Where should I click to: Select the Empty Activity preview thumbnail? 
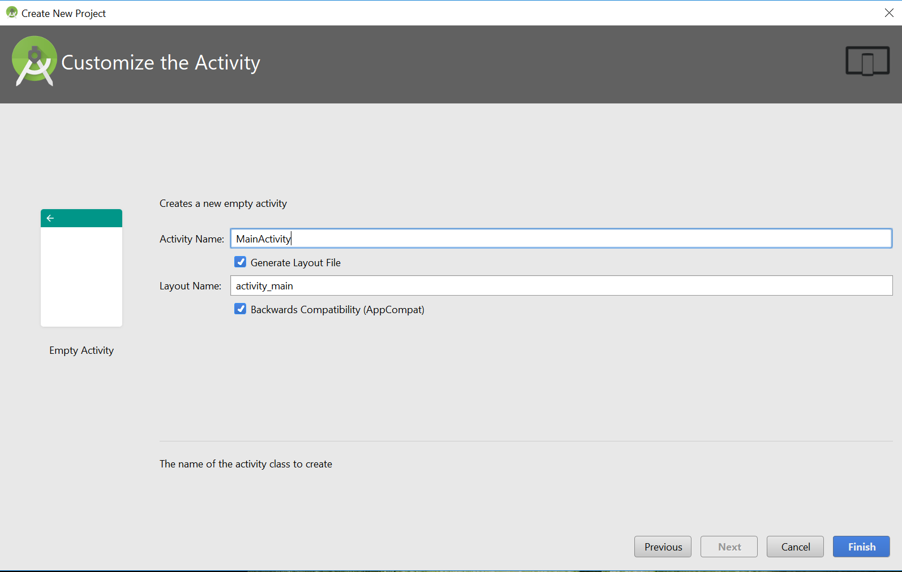coord(81,268)
